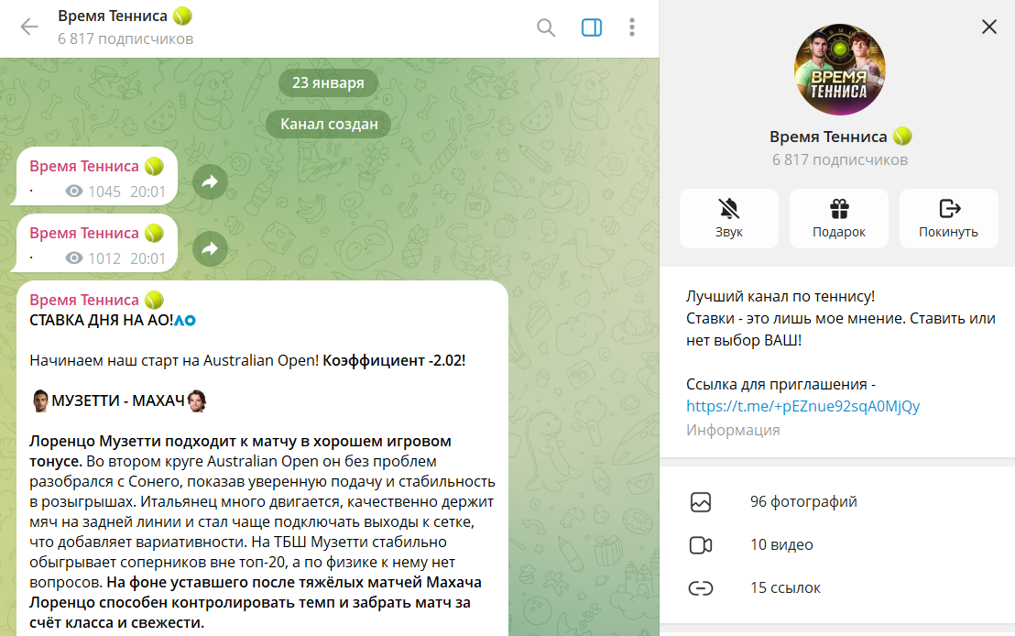Forward the first message with share arrow
Screen dimensions: 1015x636
211,182
